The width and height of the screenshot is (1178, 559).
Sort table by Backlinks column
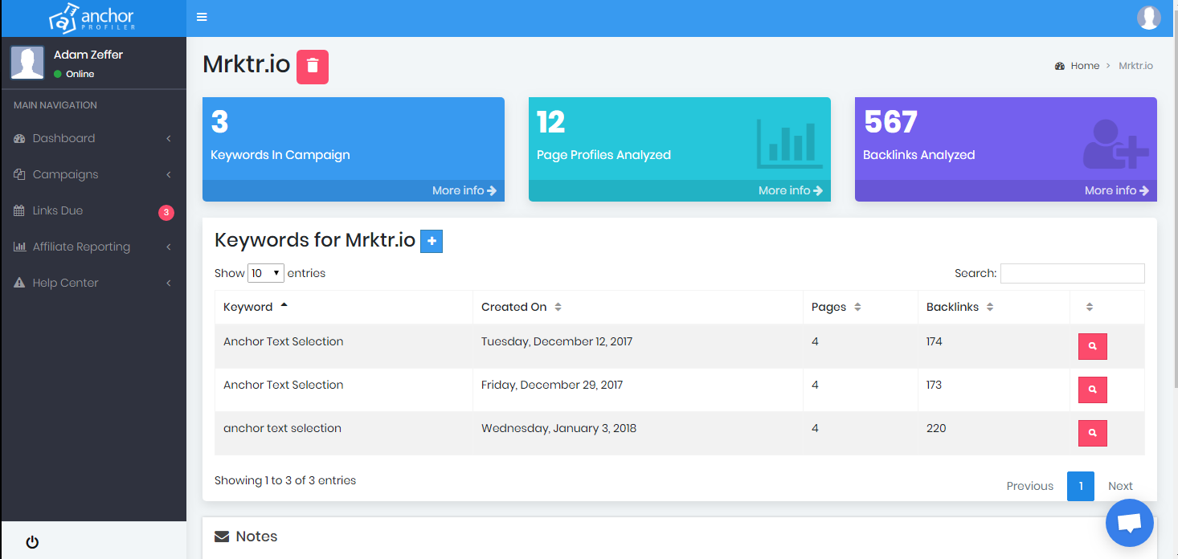click(x=994, y=307)
